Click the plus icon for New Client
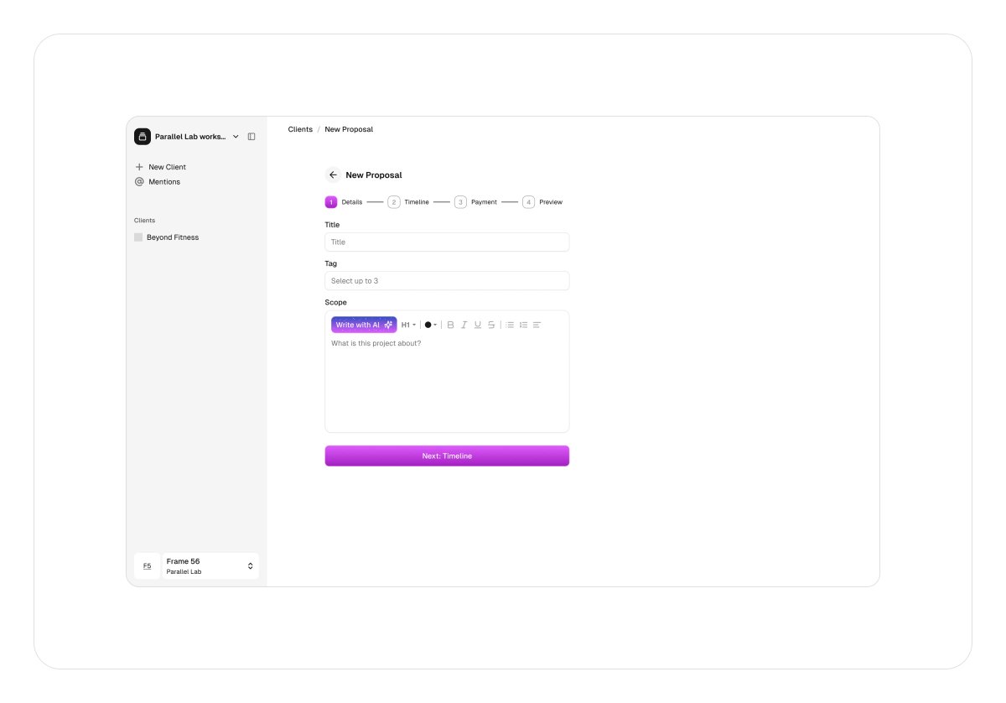Viewport: 1006px width, 703px height. point(139,167)
